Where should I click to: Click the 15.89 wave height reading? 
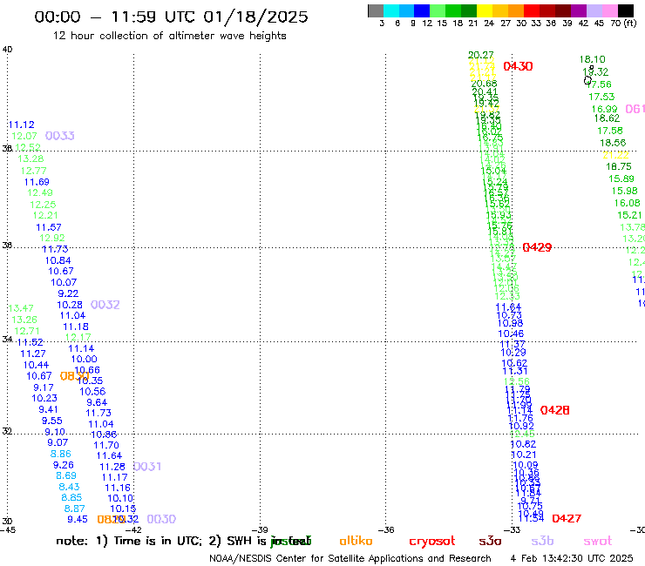click(621, 179)
